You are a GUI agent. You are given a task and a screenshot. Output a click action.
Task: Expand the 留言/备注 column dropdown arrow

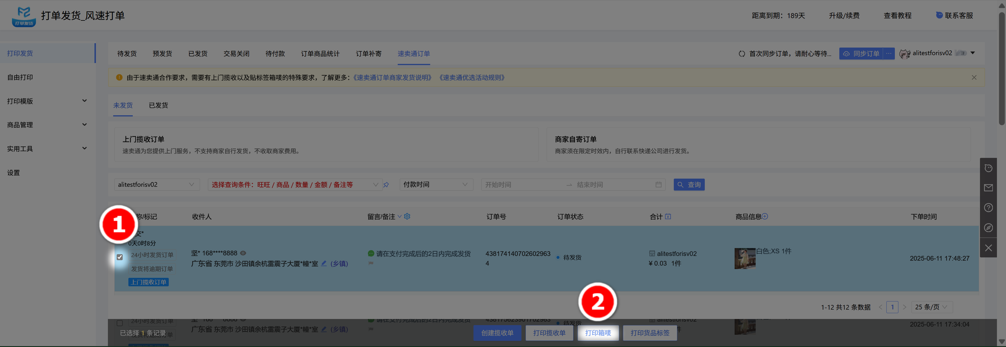point(399,217)
